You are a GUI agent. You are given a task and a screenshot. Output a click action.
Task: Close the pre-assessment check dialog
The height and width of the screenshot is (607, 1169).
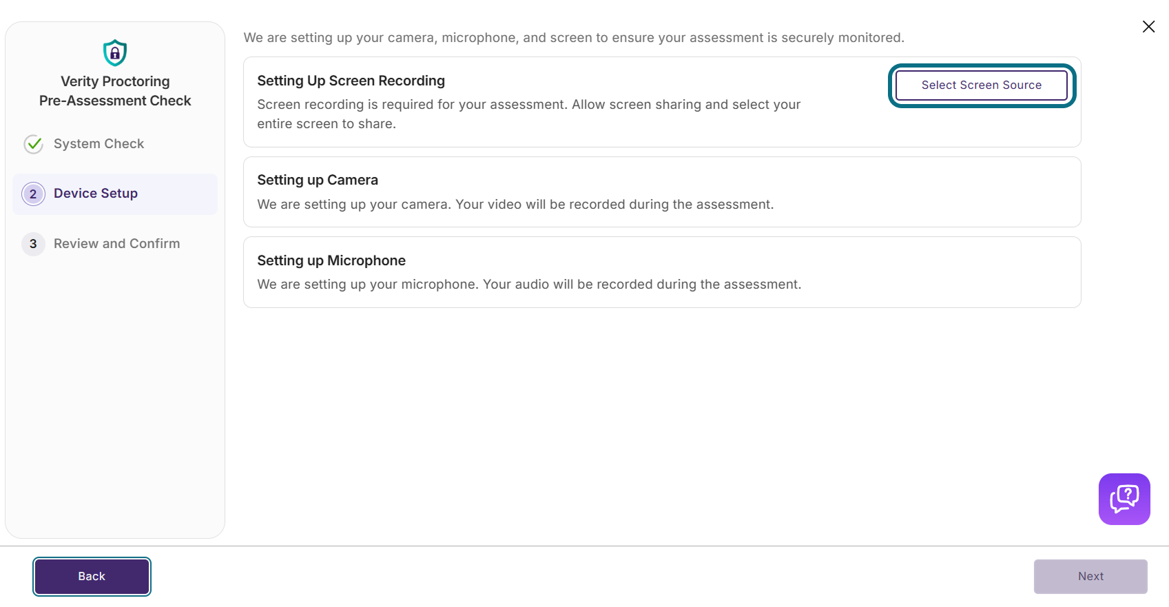point(1148,26)
